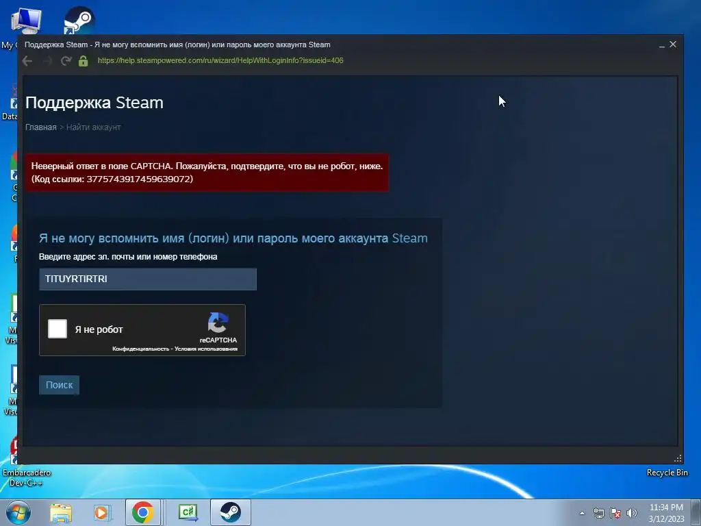
Task: Select the Embarcadero Dev-C++ desktop label
Action: click(27, 477)
